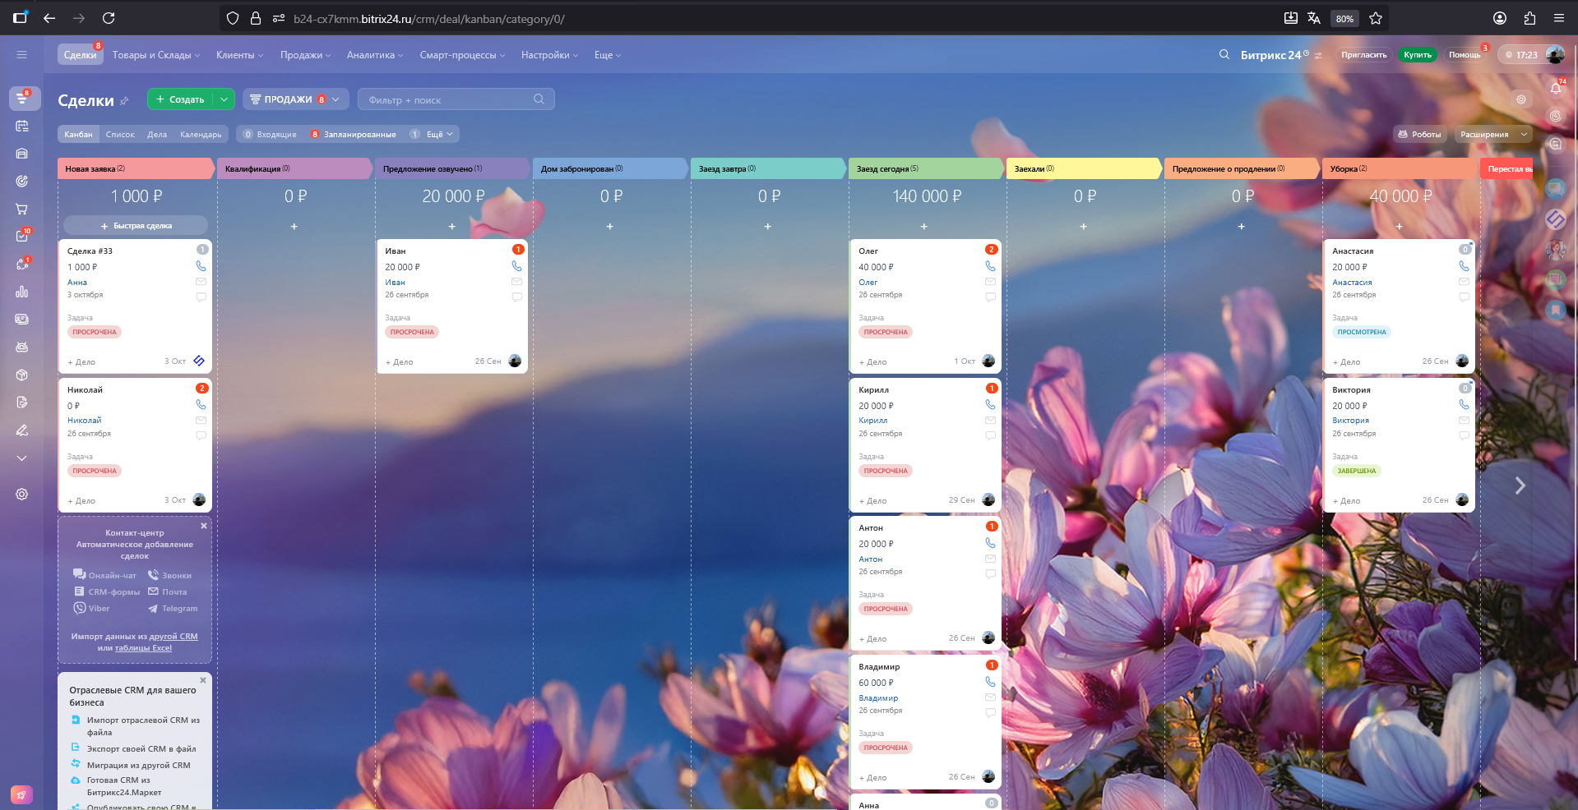Open the bar chart analytics sidebar icon
The image size is (1578, 810).
point(22,292)
